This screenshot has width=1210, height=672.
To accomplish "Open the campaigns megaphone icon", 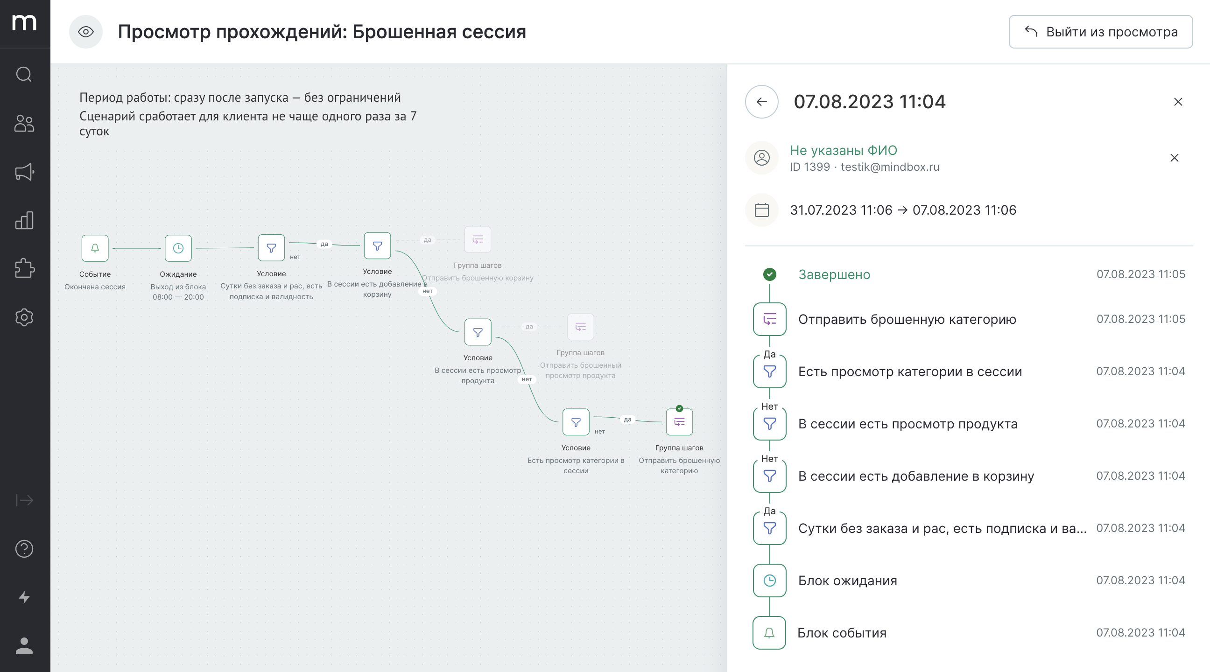I will [24, 172].
